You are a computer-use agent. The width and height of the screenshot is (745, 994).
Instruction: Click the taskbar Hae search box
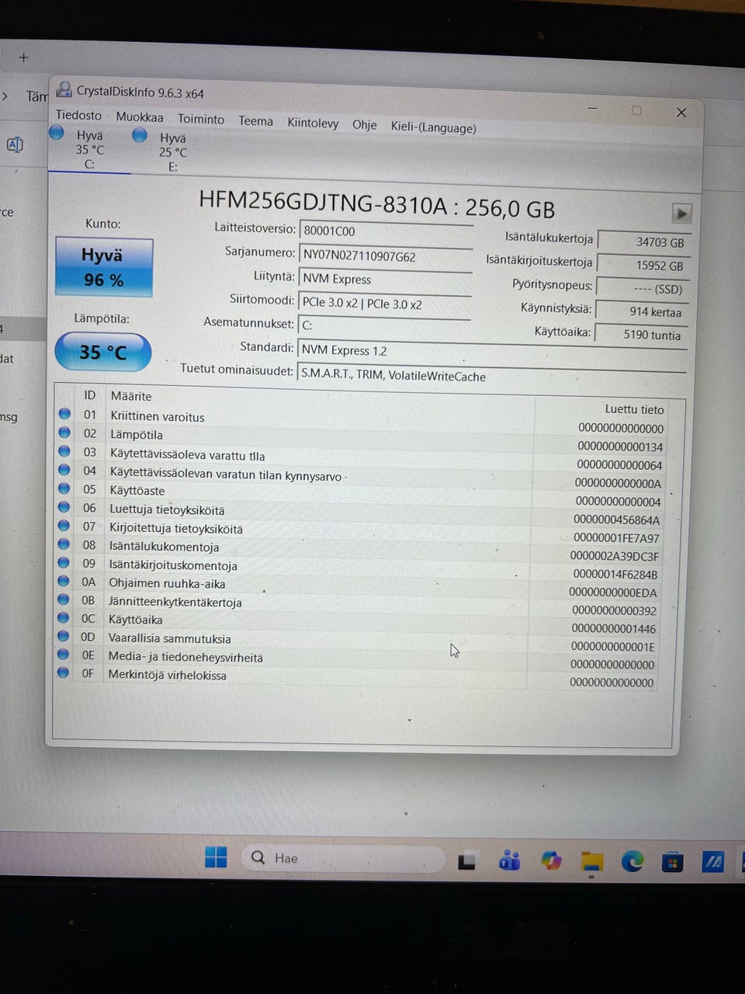[x=344, y=858]
